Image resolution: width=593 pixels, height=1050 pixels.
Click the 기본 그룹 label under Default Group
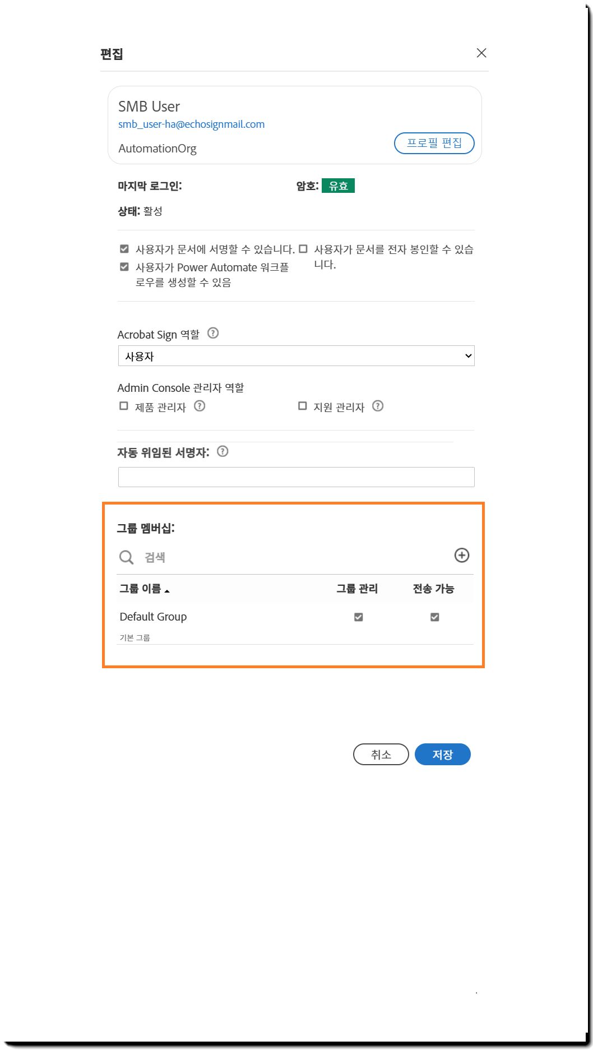[x=135, y=637]
